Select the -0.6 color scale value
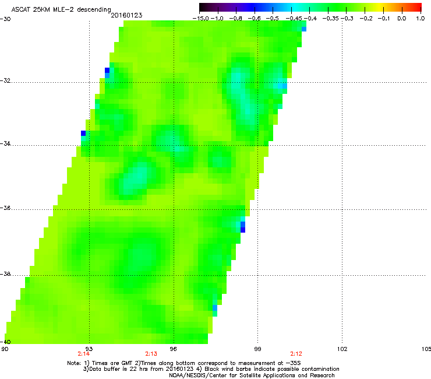 click(254, 19)
